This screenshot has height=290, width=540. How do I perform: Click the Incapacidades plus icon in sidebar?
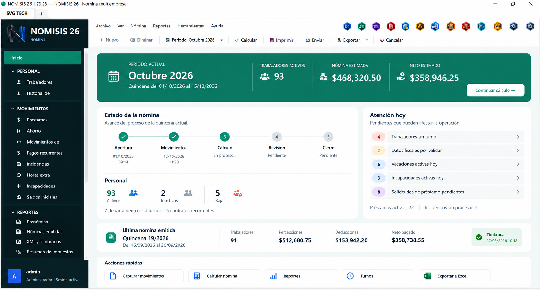[x=19, y=186]
